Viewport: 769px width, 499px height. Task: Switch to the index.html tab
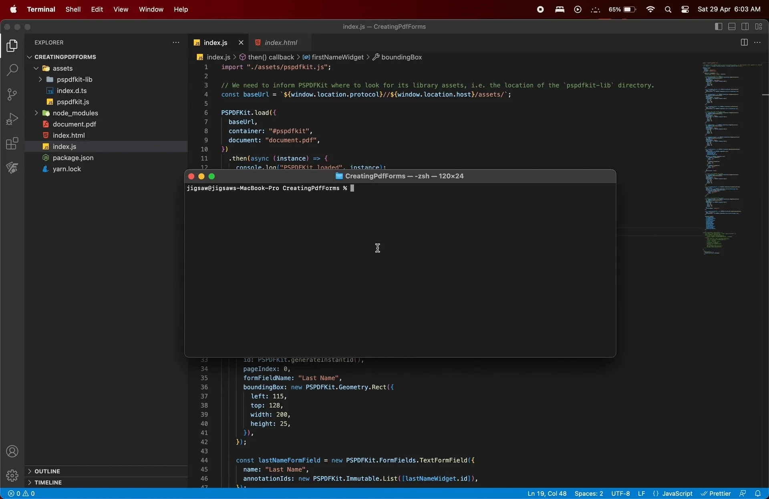tap(281, 42)
